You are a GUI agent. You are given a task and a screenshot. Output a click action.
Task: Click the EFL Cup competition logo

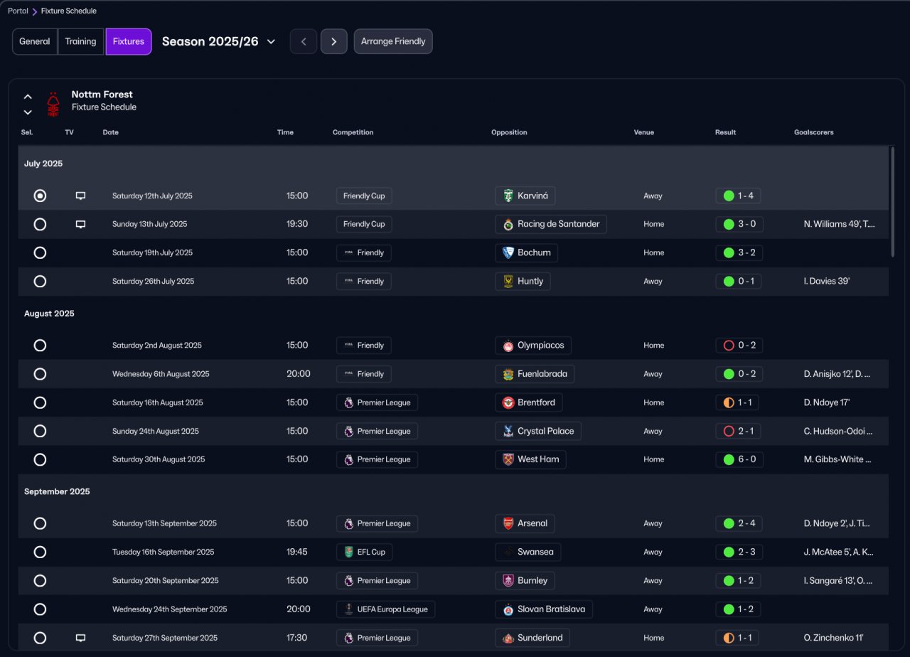click(x=348, y=552)
